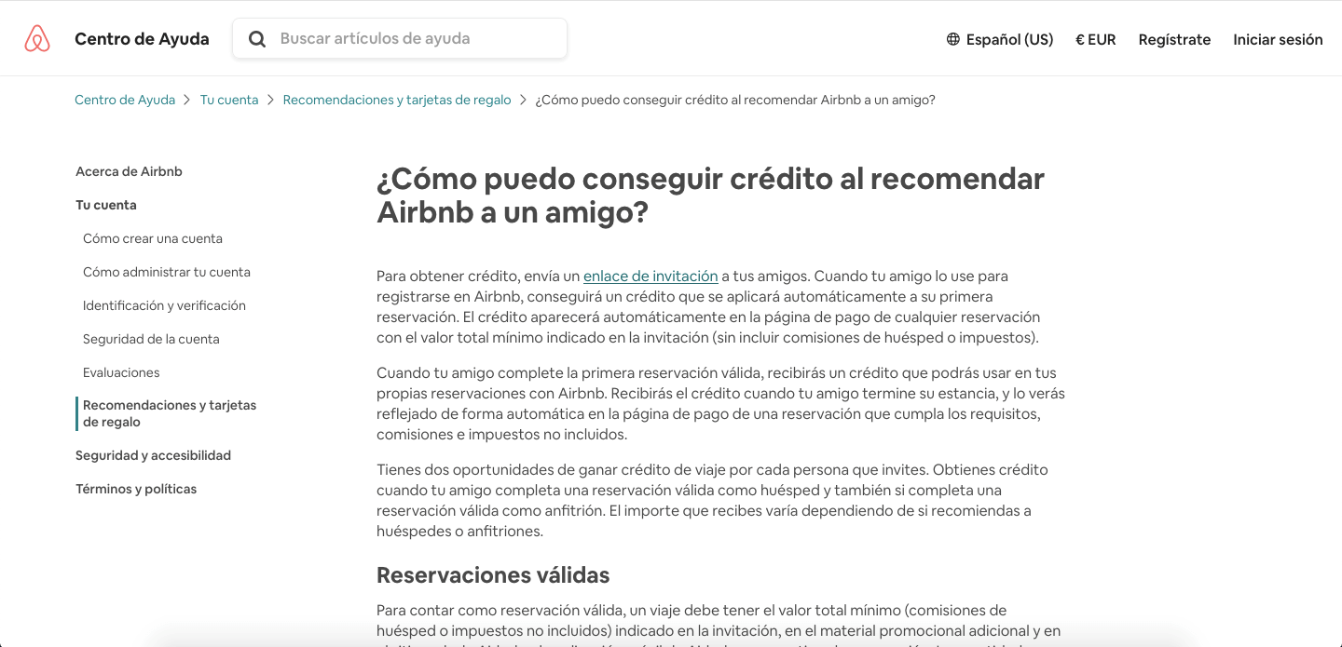Go to Centro de Ayuda breadcrumb
The height and width of the screenshot is (647, 1342).
(125, 100)
